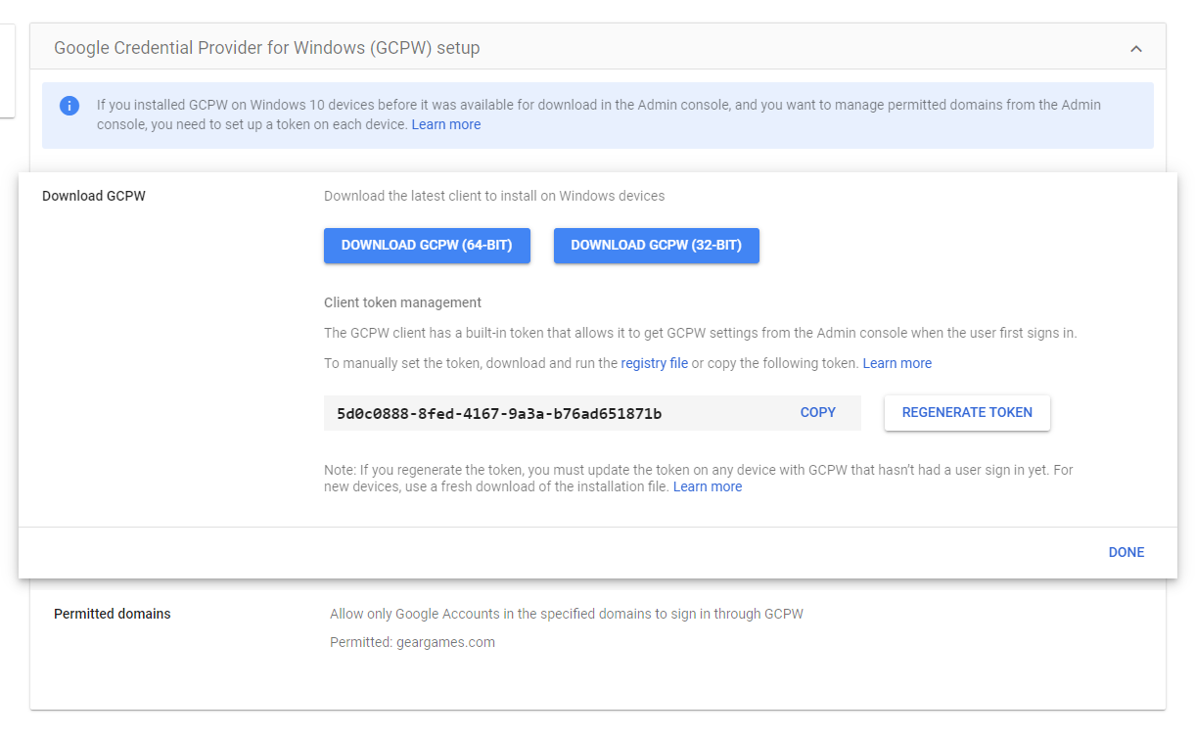Open the Permitted domains setting
The height and width of the screenshot is (738, 1195).
[112, 614]
